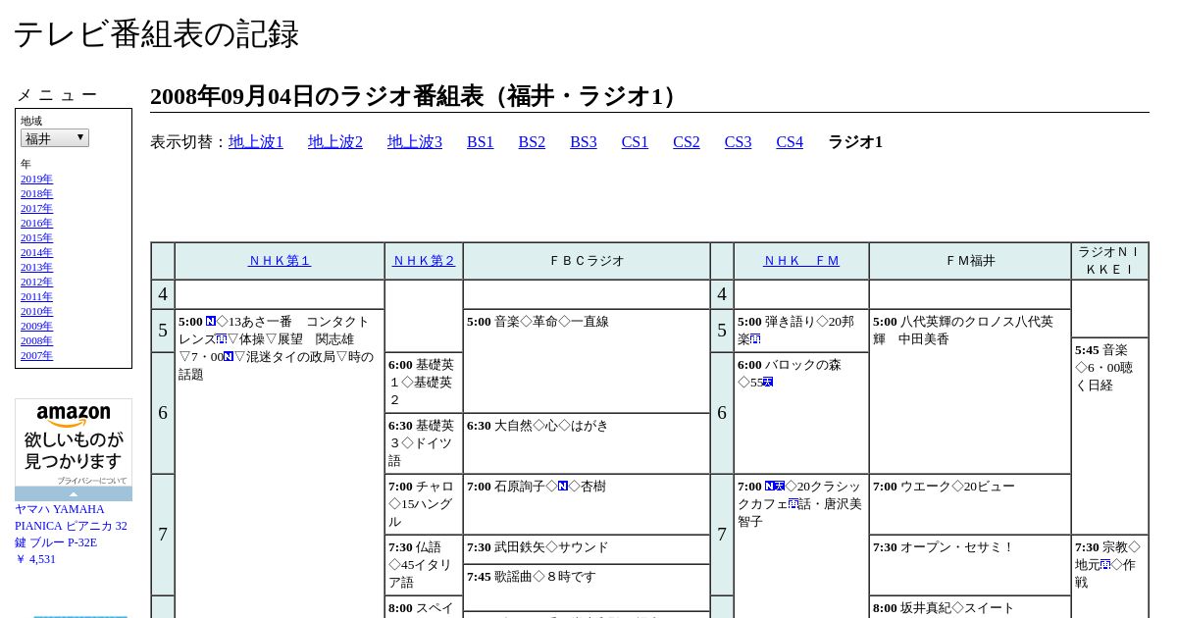Open the 2018年 archive link
Viewport: 1177px width, 618px height.
(36, 193)
